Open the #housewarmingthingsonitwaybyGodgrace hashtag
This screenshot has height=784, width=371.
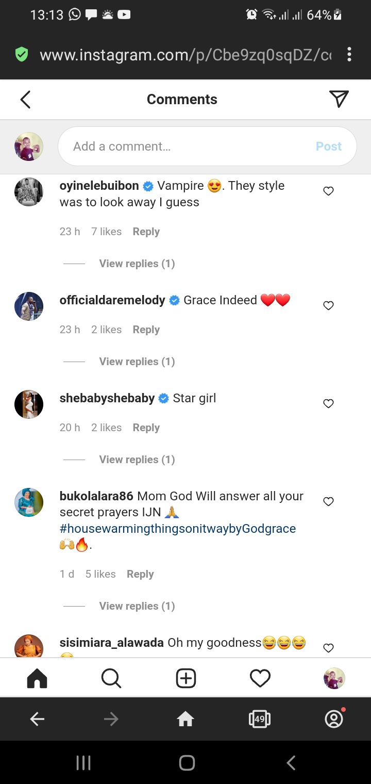pyautogui.click(x=178, y=529)
